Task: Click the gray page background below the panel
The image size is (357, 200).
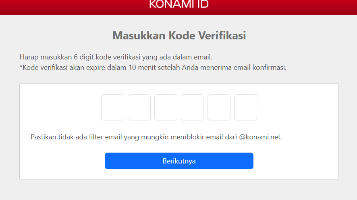Action: click(179, 190)
